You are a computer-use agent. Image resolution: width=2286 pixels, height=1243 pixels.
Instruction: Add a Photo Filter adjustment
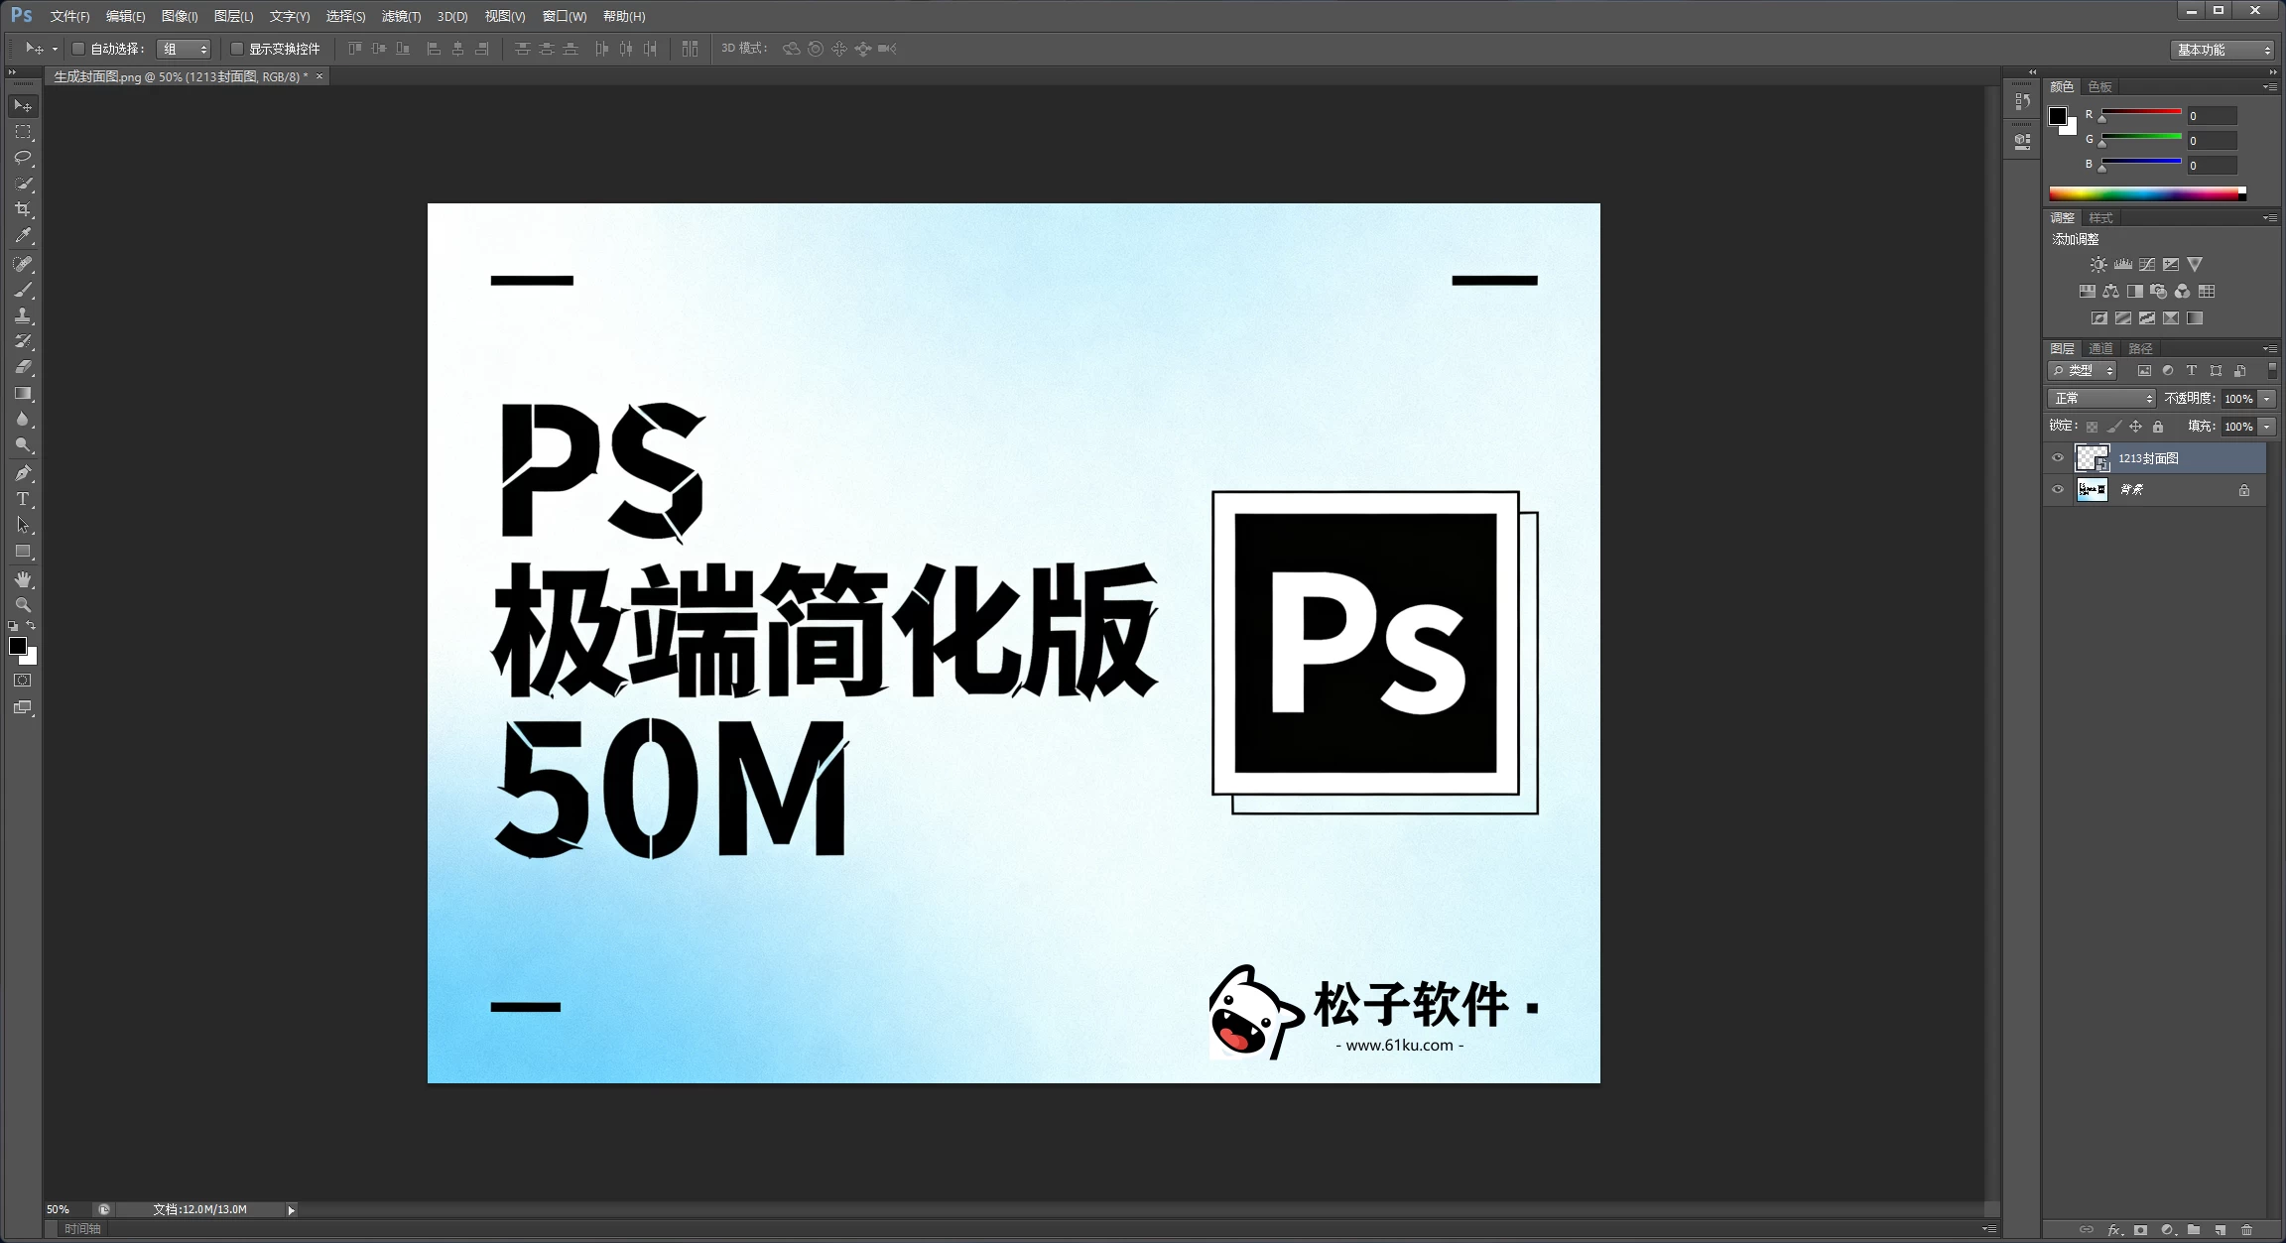click(2158, 292)
